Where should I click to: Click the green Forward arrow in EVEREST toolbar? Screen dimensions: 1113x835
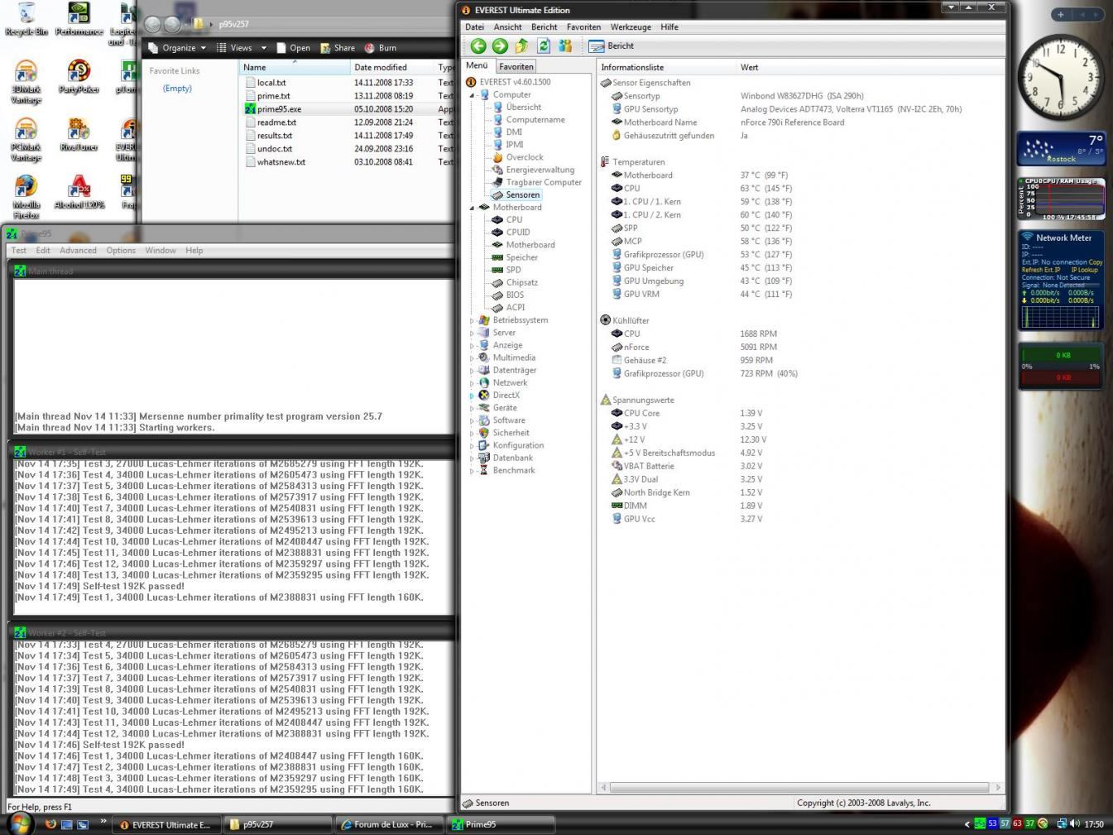point(500,46)
